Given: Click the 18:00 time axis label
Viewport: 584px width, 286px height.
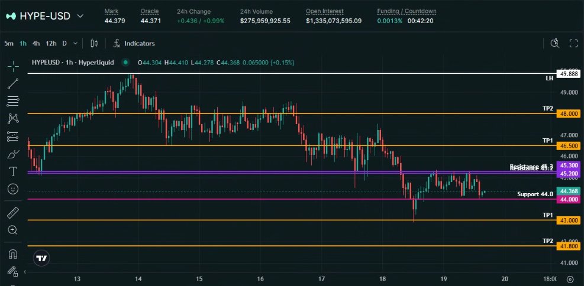Looking at the screenshot, I should pos(550,279).
